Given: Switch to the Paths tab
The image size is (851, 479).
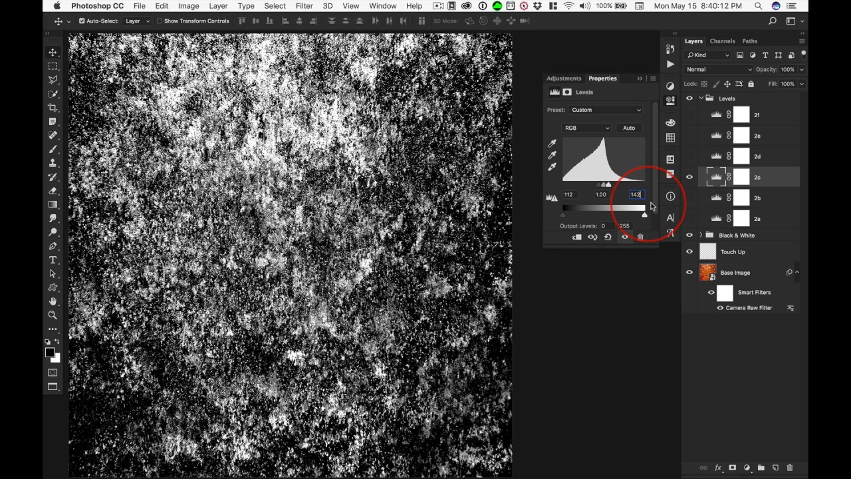Looking at the screenshot, I should (x=750, y=41).
